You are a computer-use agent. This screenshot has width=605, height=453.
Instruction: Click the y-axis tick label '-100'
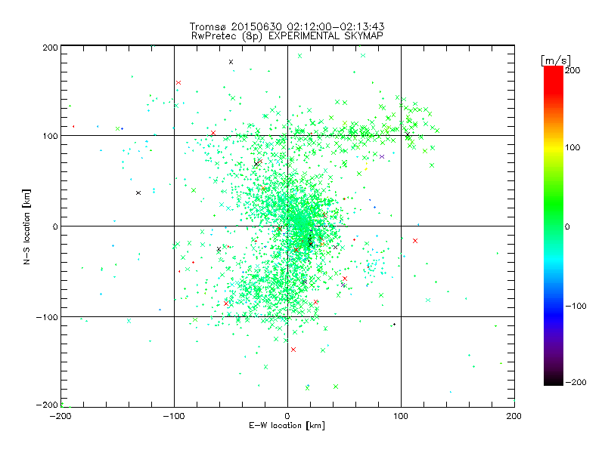click(47, 317)
